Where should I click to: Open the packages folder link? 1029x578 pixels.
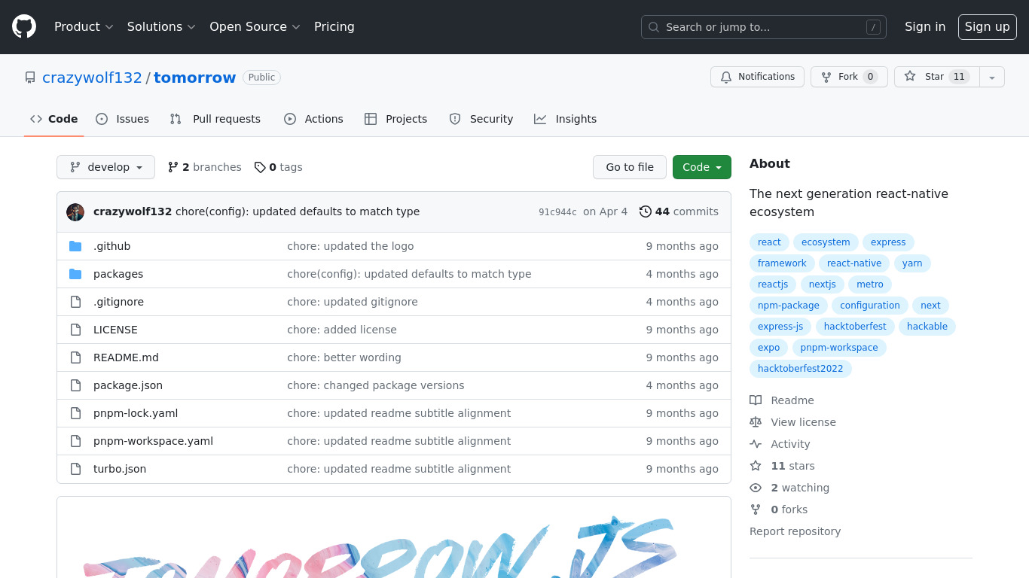(118, 274)
